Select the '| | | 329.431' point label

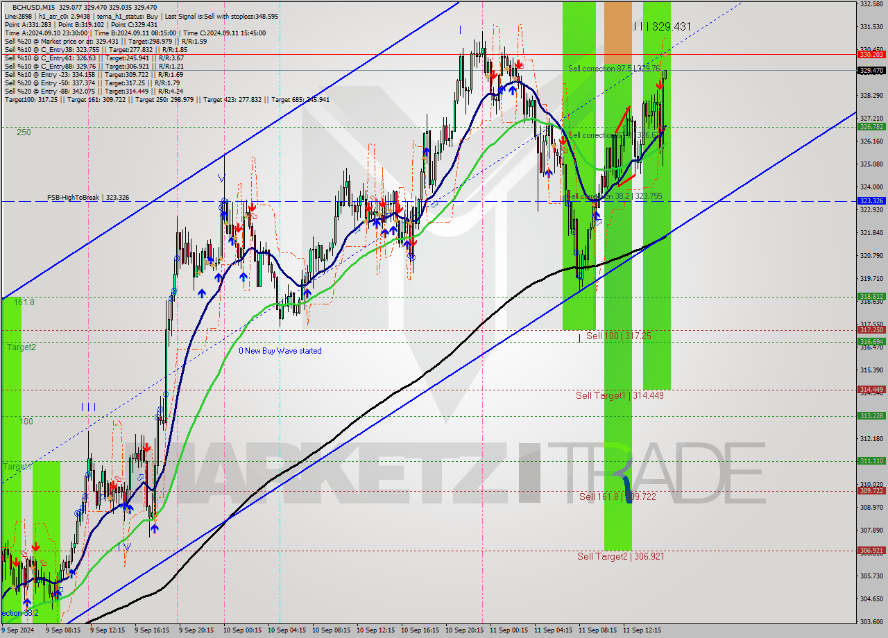pyautogui.click(x=663, y=26)
